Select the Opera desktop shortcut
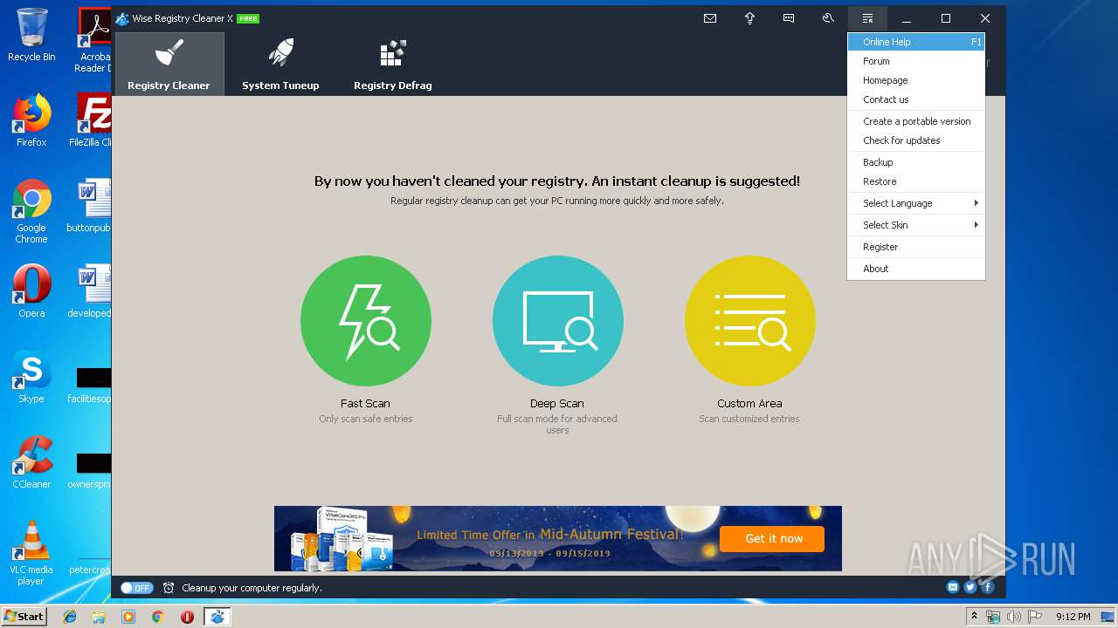The height and width of the screenshot is (628, 1118). click(31, 291)
